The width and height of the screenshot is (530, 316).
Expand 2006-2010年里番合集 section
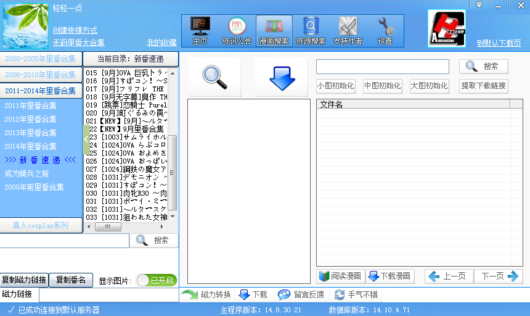click(41, 75)
